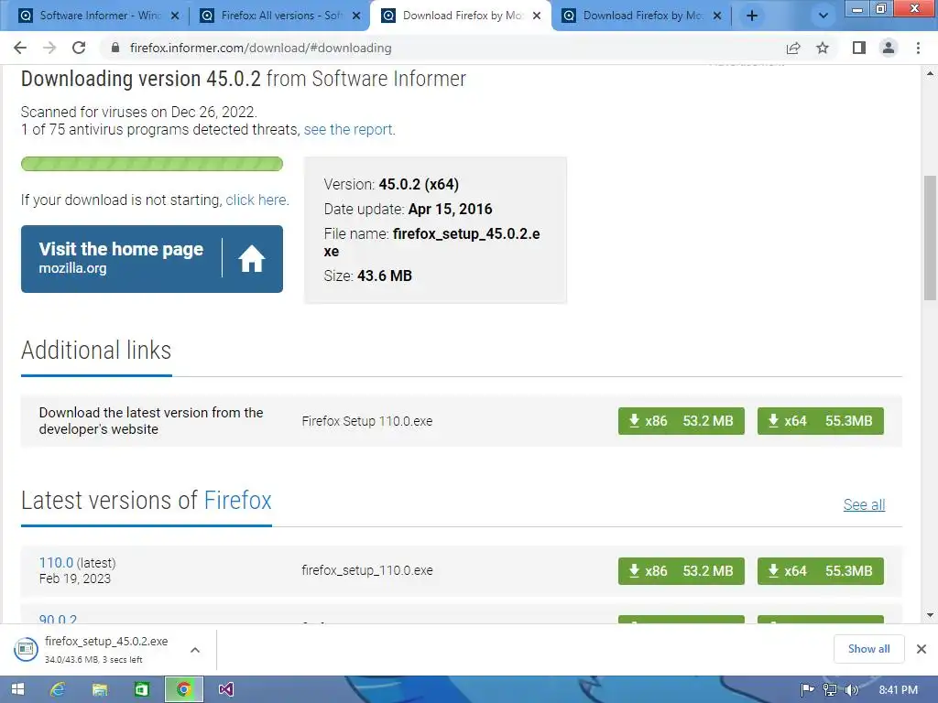Click download file icon in download bar
The image size is (938, 703).
25,649
